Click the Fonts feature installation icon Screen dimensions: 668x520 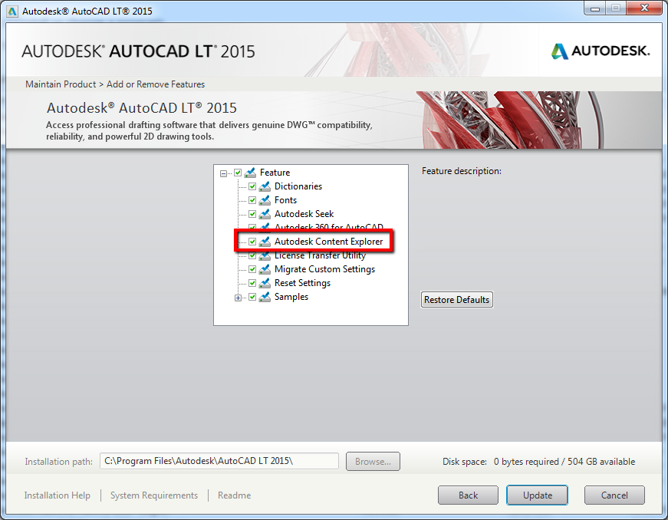[x=265, y=199]
